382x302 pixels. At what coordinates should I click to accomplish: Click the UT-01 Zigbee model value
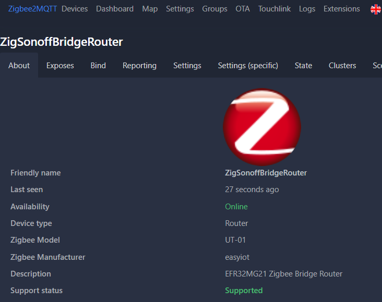coord(235,240)
